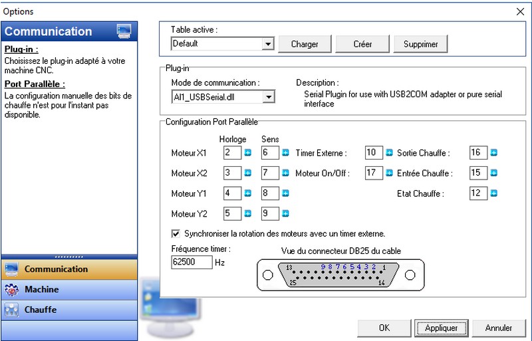Click the plus icon beside Entrée Chauffe field
Viewport: 532px width, 341px height.
(494, 173)
